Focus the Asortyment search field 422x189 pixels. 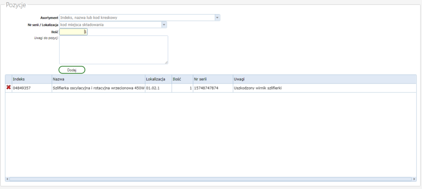[x=137, y=17]
